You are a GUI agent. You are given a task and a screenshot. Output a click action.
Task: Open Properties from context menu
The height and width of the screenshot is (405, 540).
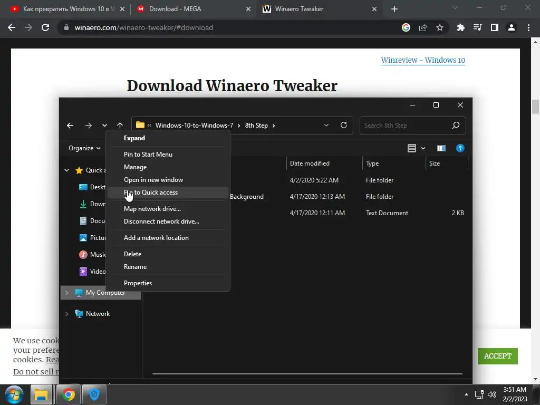[x=168, y=283]
